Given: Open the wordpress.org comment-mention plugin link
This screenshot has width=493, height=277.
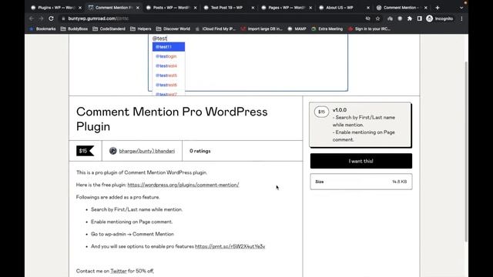Looking at the screenshot, I should click(183, 185).
